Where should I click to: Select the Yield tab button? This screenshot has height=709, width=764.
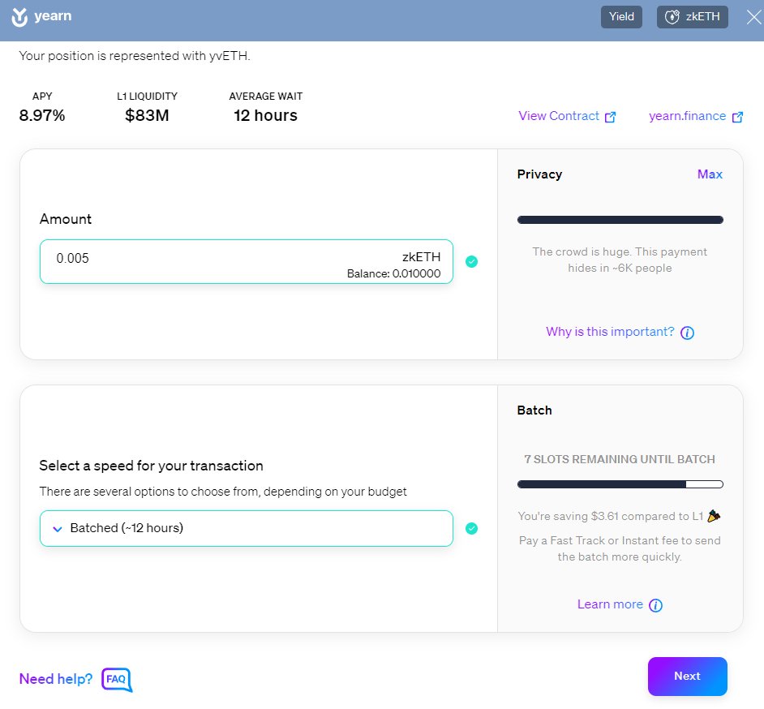point(621,16)
